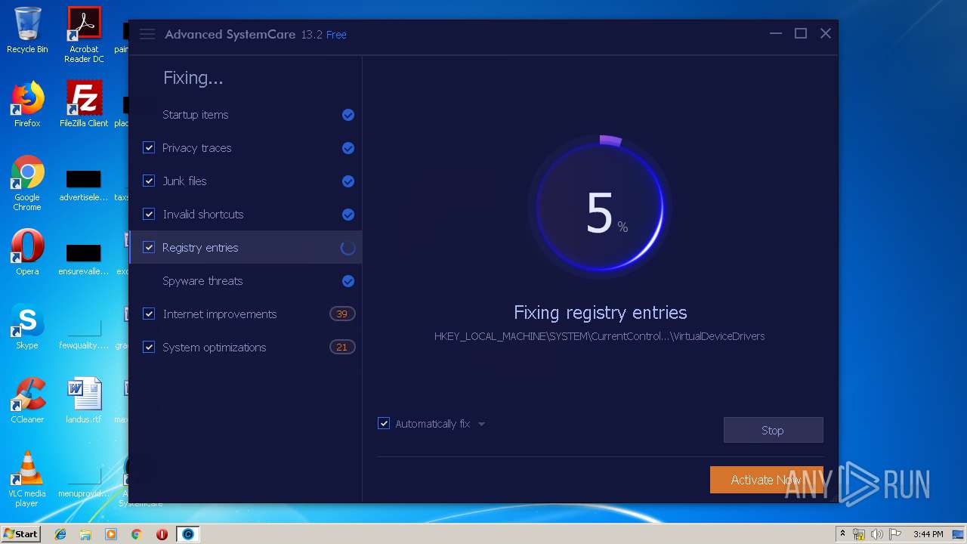Open Recycle Bin desktop icon

point(27,30)
